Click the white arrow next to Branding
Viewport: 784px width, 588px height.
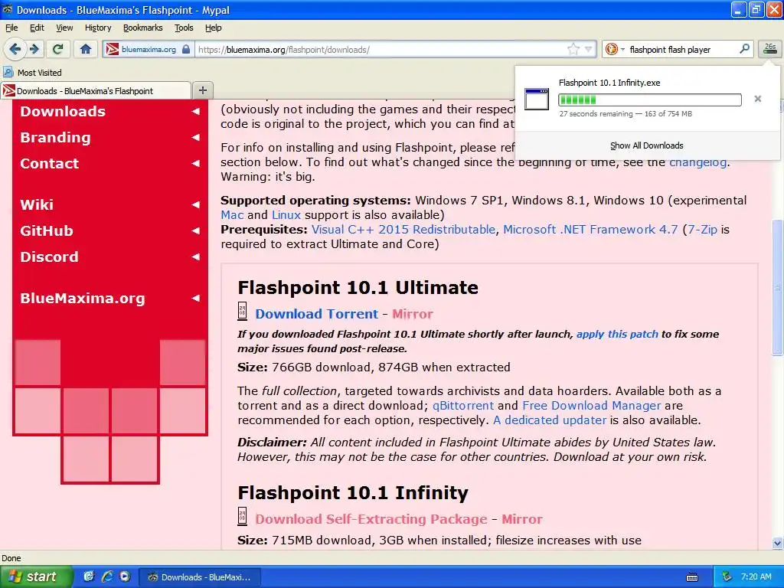pyautogui.click(x=195, y=137)
